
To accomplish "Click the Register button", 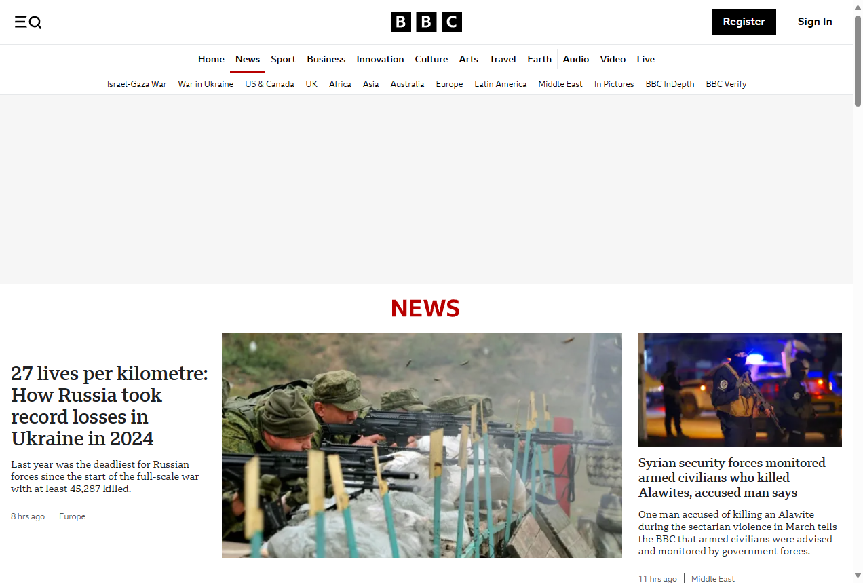I will click(744, 22).
